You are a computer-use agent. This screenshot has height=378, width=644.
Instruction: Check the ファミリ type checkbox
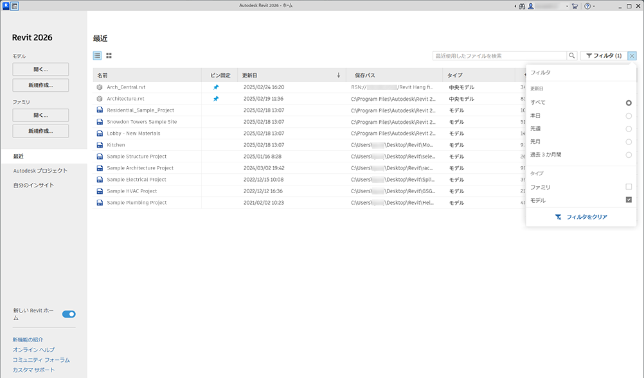tap(629, 187)
